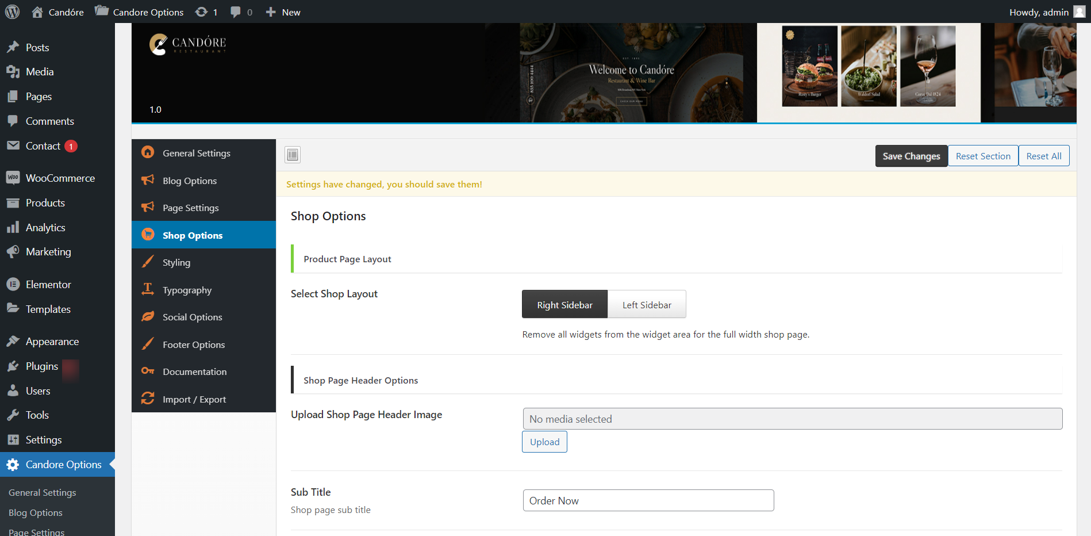This screenshot has height=536, width=1091.
Task: Go to General Settings panel tab
Action: 196,153
